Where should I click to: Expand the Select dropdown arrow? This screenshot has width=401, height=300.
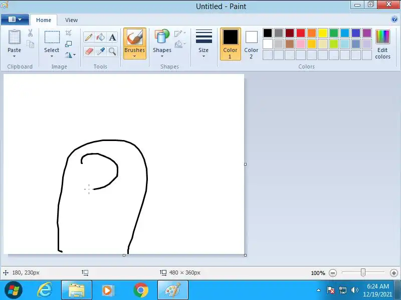coord(52,56)
